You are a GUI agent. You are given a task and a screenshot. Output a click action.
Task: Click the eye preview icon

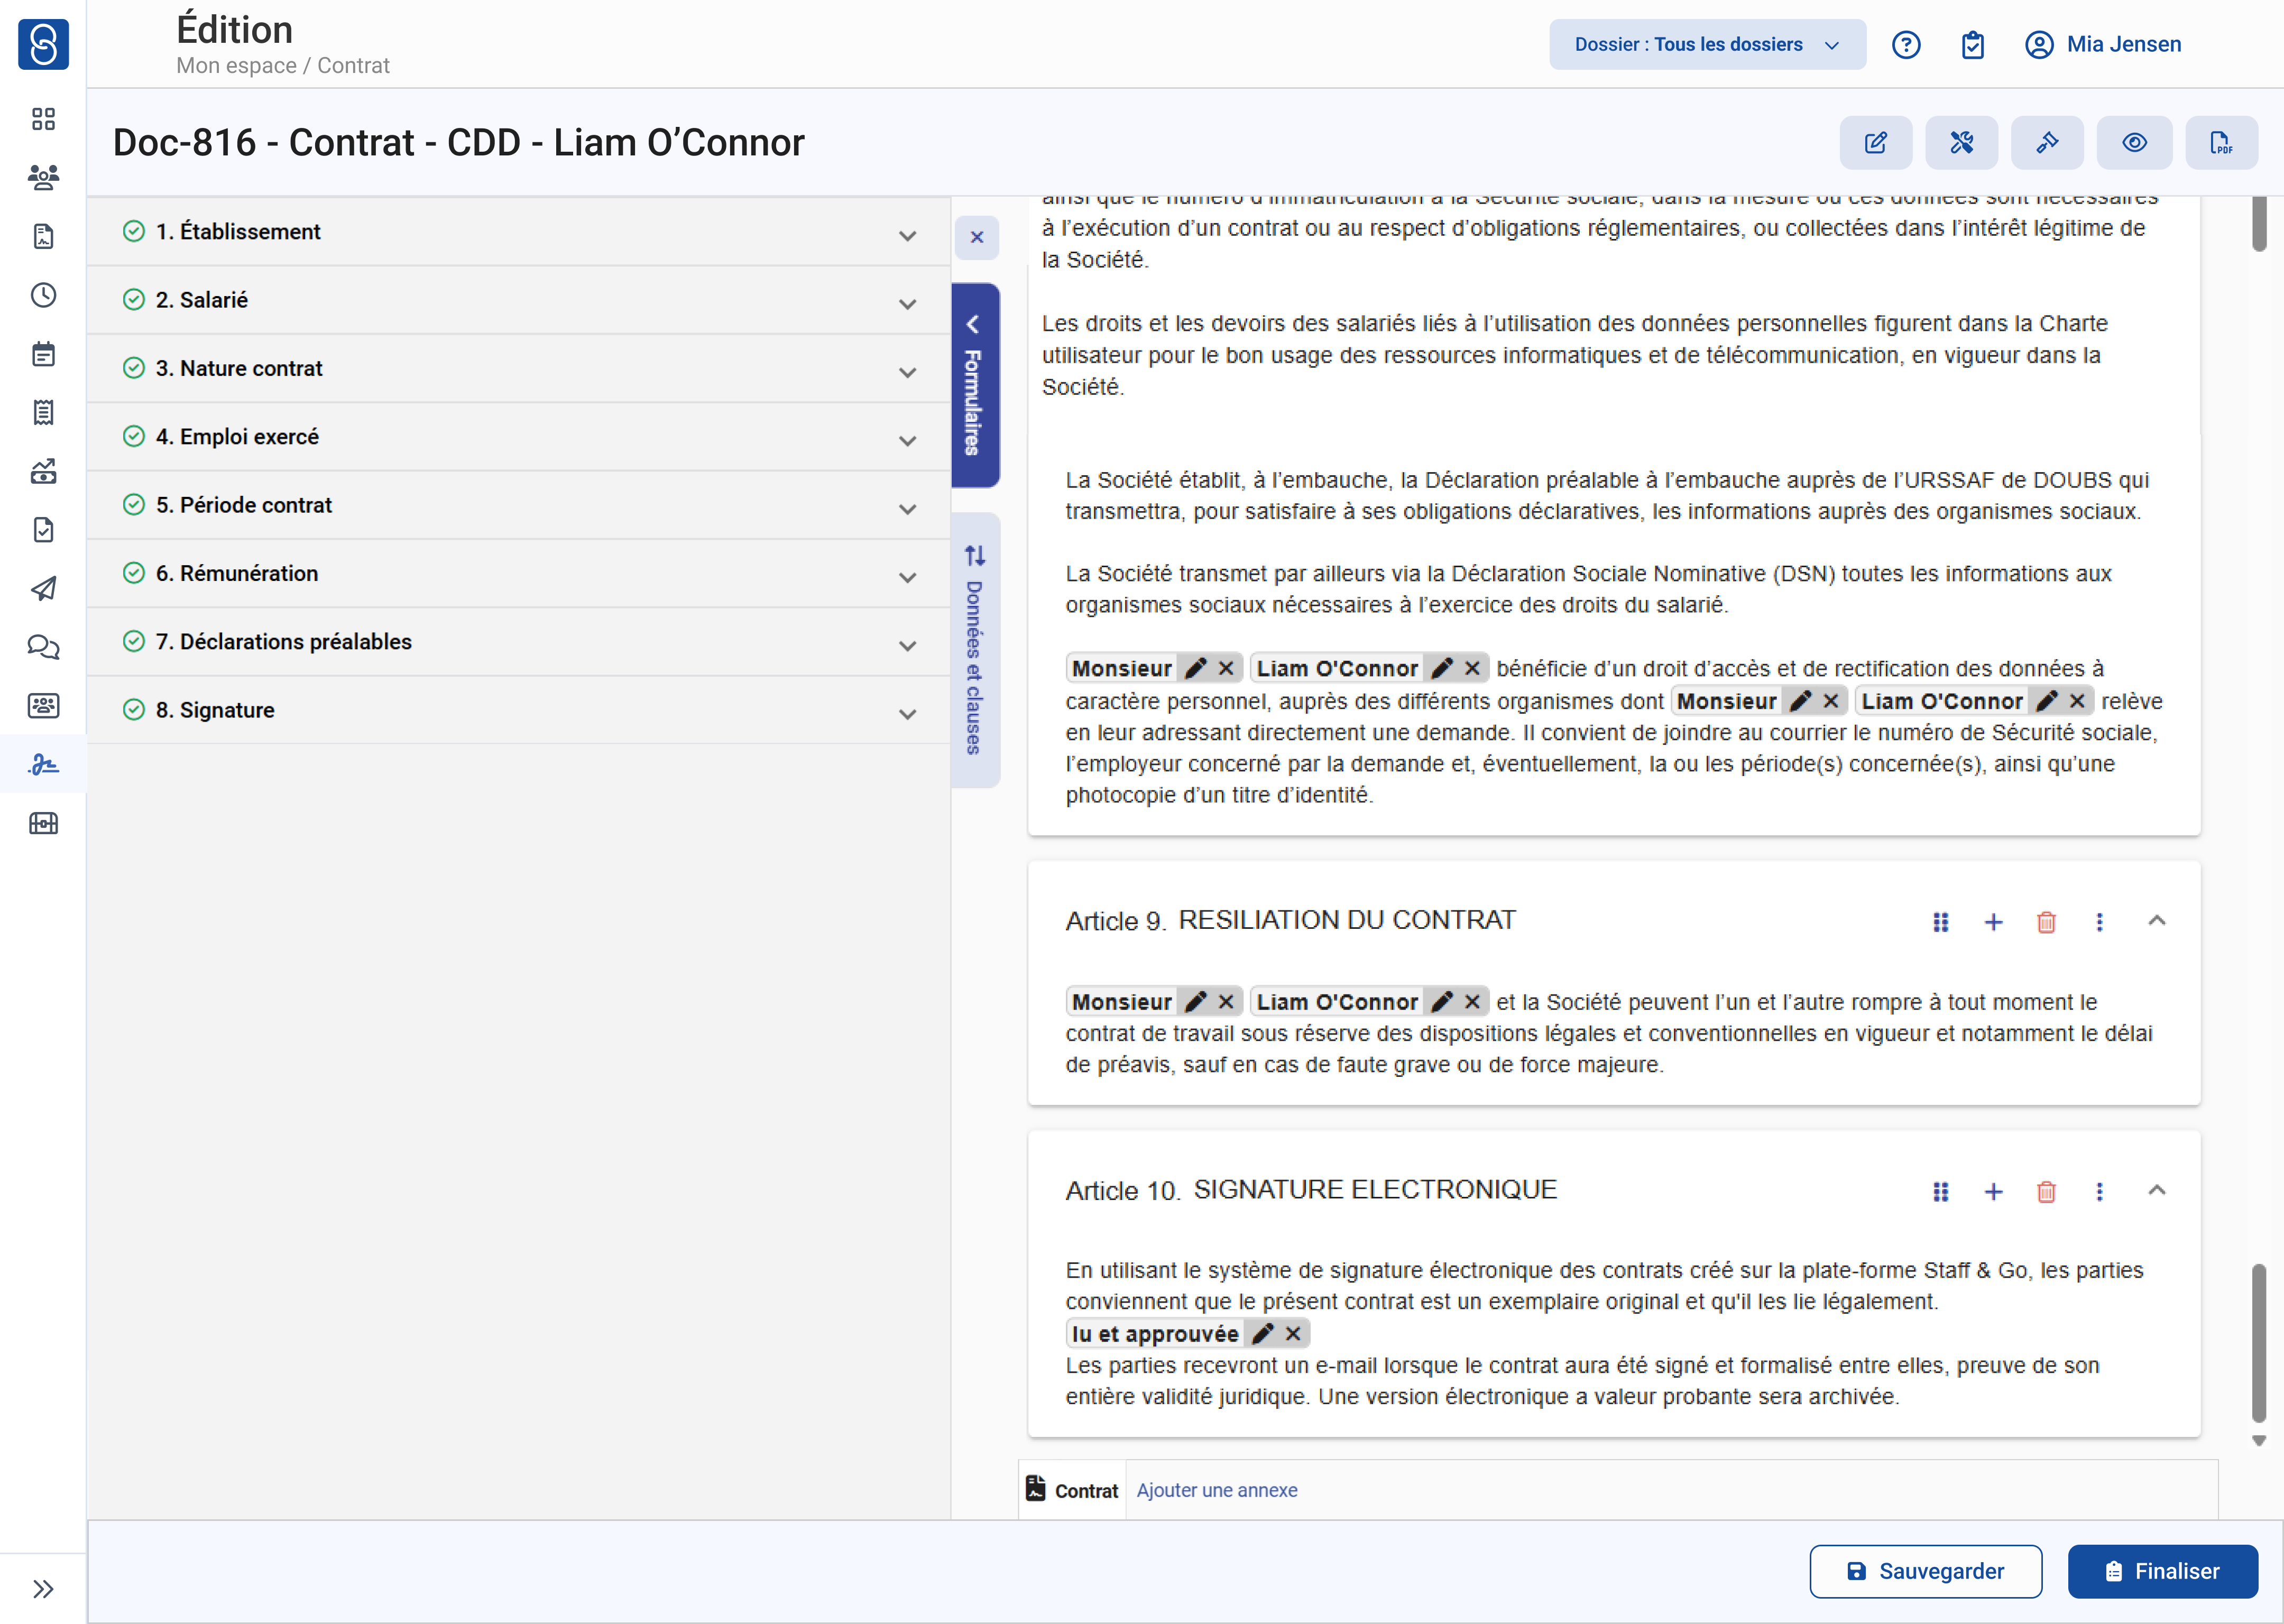tap(2134, 143)
